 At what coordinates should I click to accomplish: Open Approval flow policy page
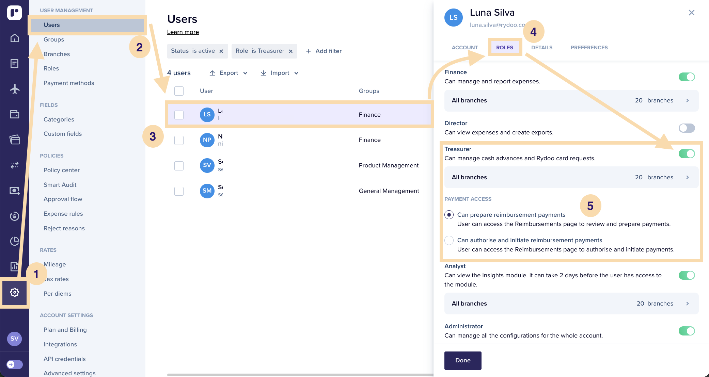(x=63, y=199)
